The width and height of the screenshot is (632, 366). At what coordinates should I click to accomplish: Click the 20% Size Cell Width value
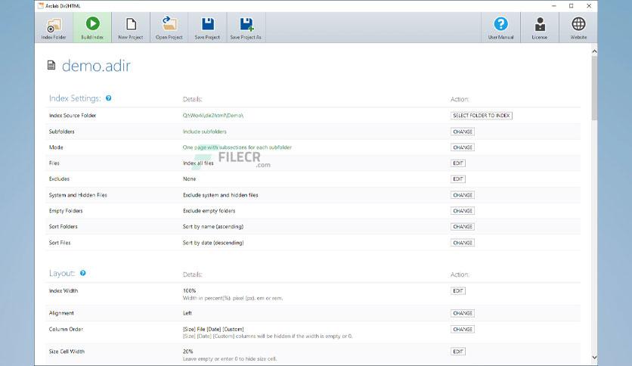pyautogui.click(x=187, y=352)
